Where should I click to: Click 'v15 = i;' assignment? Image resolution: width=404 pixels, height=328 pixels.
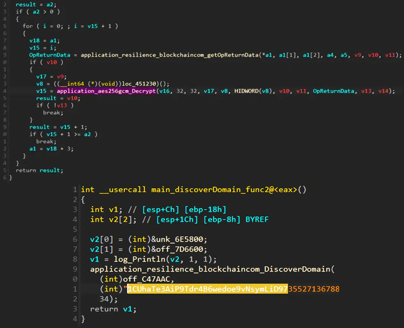[x=43, y=48]
